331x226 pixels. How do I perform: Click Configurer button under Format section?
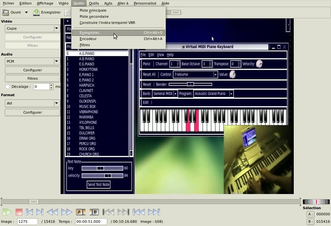(32, 112)
